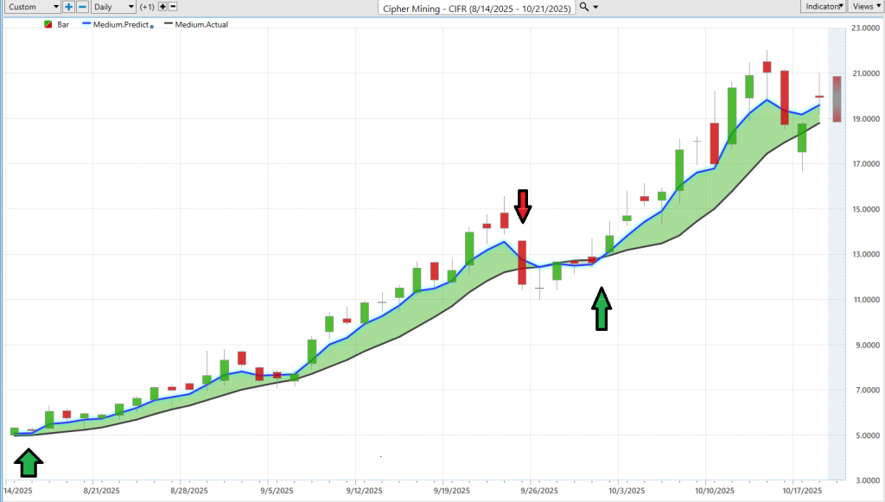
Task: Click the red down arrow sell marker
Action: pos(523,205)
